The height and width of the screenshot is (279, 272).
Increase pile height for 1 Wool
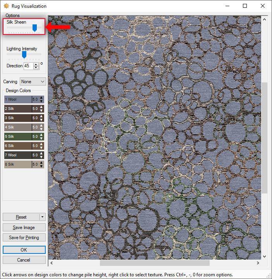pos(41,98)
